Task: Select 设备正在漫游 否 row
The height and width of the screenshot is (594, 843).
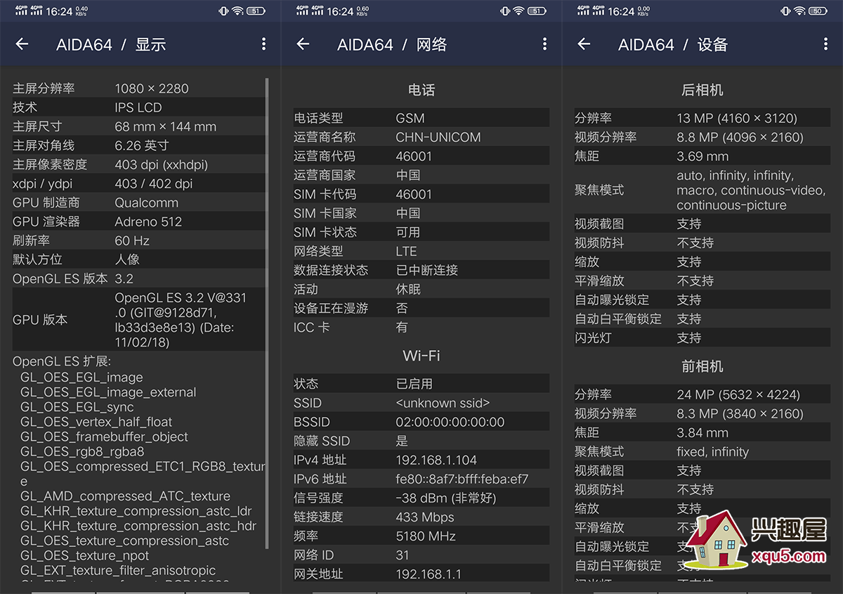Action: click(x=421, y=308)
